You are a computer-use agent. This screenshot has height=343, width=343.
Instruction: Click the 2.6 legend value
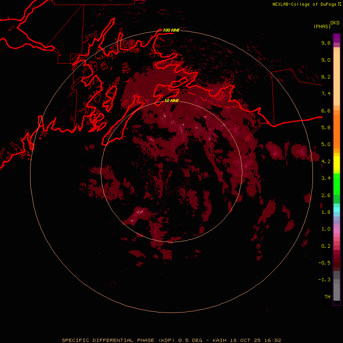tap(326, 196)
